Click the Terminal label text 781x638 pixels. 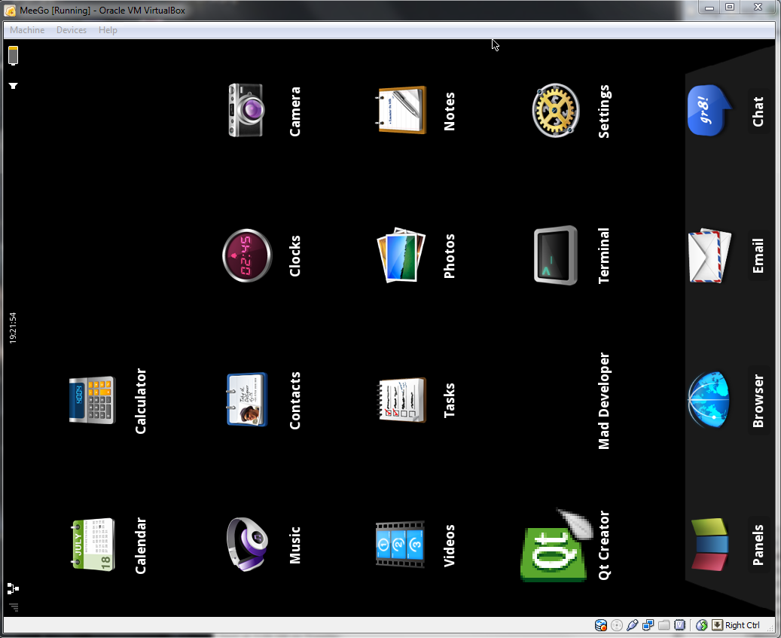604,256
